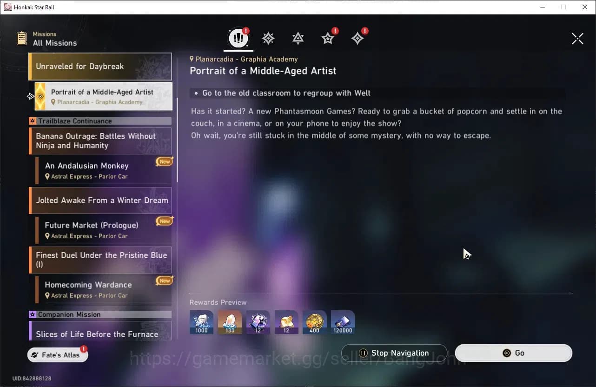Viewport: 596px width, 387px height.
Task: Click the Missions clipboard icon
Action: click(21, 38)
